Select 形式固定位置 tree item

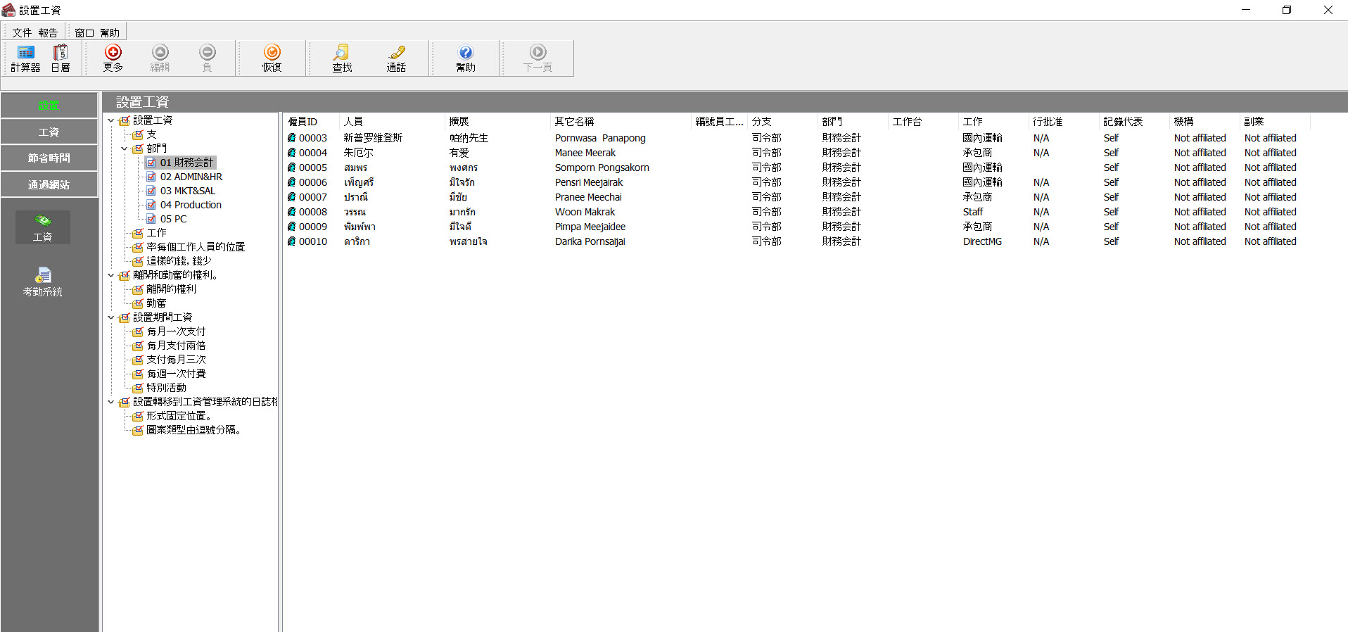point(179,416)
